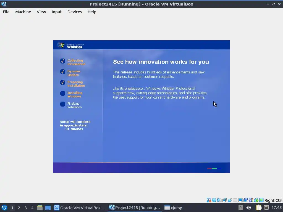Click the recording status indicator icon
The height and width of the screenshot is (212, 283).
[x=245, y=200]
